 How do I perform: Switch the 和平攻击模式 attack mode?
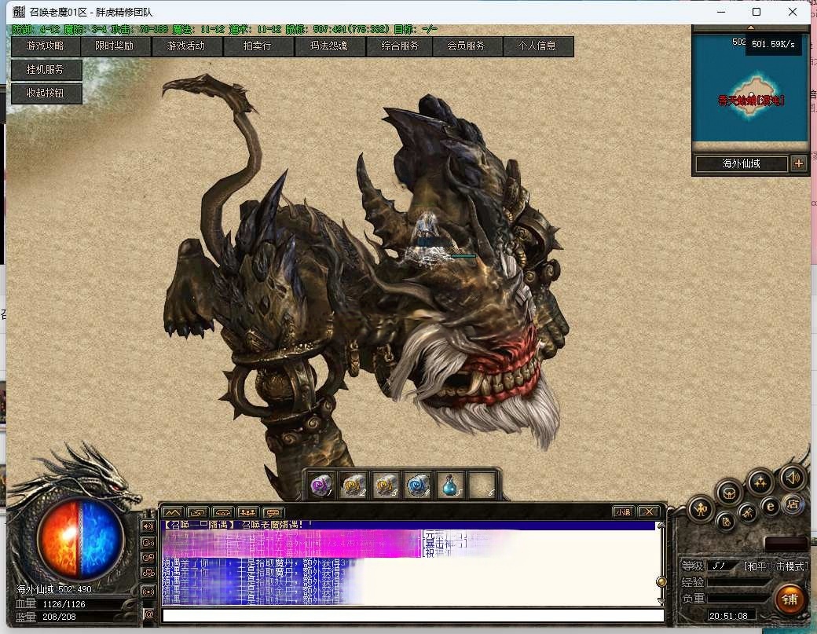coord(775,566)
